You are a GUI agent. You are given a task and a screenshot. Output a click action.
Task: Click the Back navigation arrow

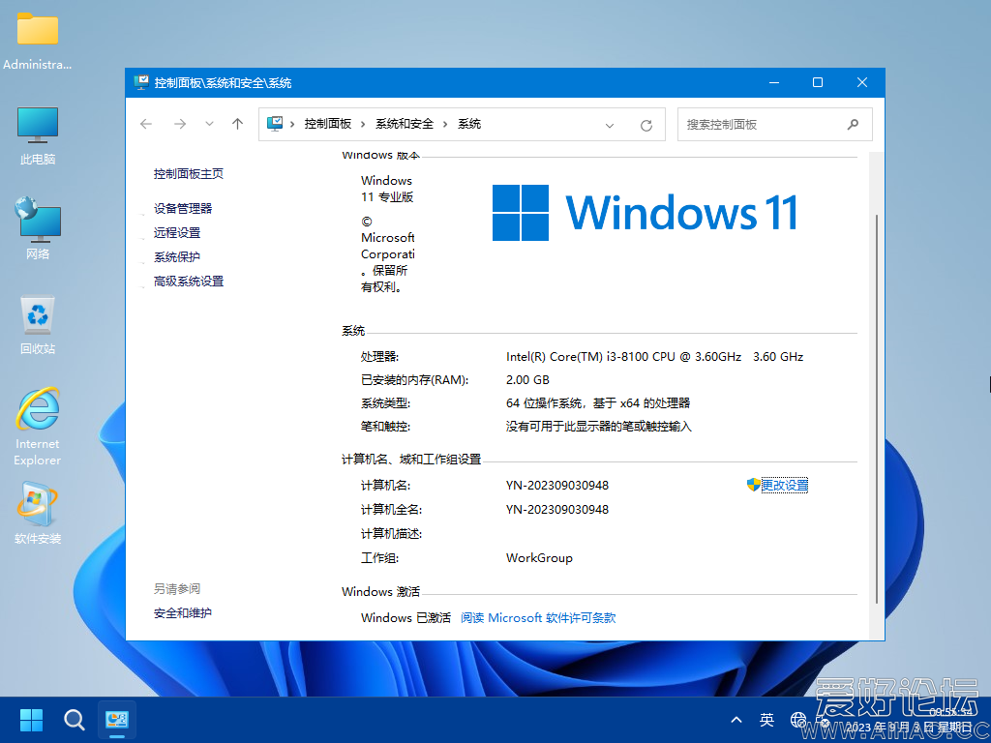(x=146, y=124)
